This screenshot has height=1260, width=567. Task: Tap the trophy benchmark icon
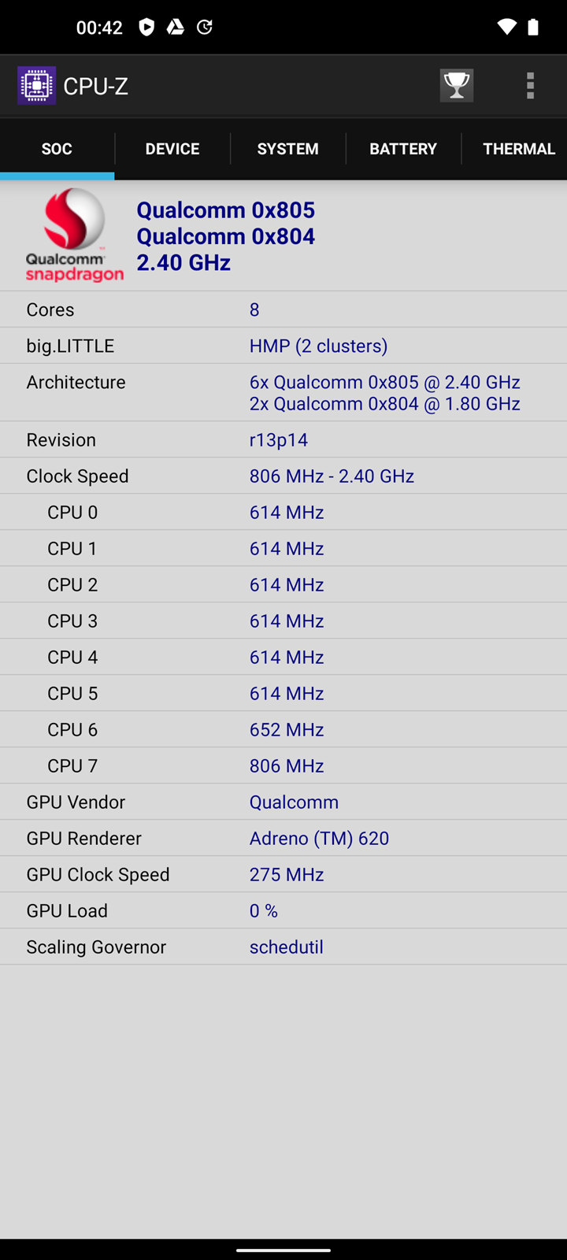[x=457, y=85]
